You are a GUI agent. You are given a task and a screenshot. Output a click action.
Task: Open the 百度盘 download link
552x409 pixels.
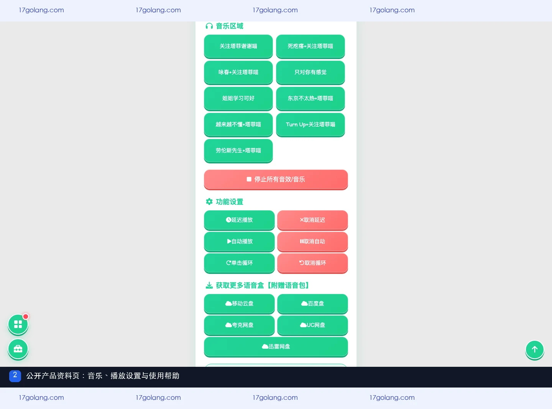(312, 303)
